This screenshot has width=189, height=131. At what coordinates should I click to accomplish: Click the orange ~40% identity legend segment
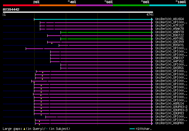58,5
